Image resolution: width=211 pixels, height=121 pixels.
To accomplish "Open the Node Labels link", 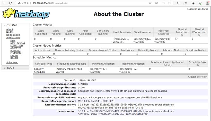I will (x=13, y=35).
